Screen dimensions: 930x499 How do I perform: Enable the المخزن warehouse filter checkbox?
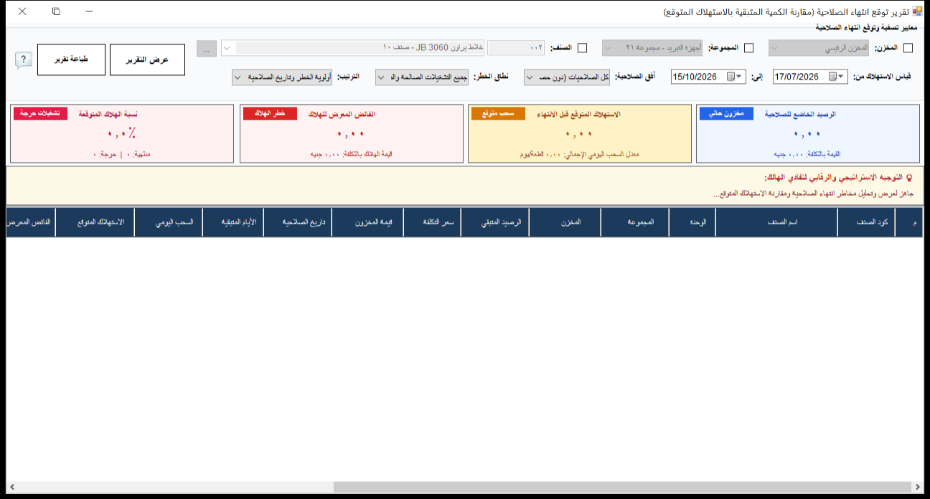coord(908,48)
